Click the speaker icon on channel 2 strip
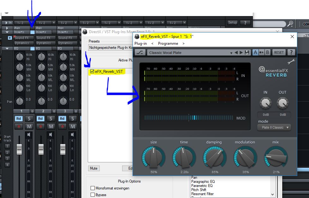The height and width of the screenshot is (198, 309). pos(51,135)
